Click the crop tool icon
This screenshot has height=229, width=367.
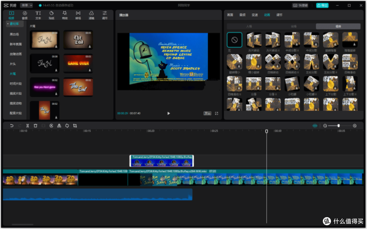(x=75, y=126)
